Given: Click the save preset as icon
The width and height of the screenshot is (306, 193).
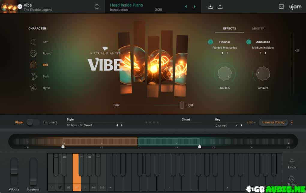Looking at the screenshot, I should [220, 6].
